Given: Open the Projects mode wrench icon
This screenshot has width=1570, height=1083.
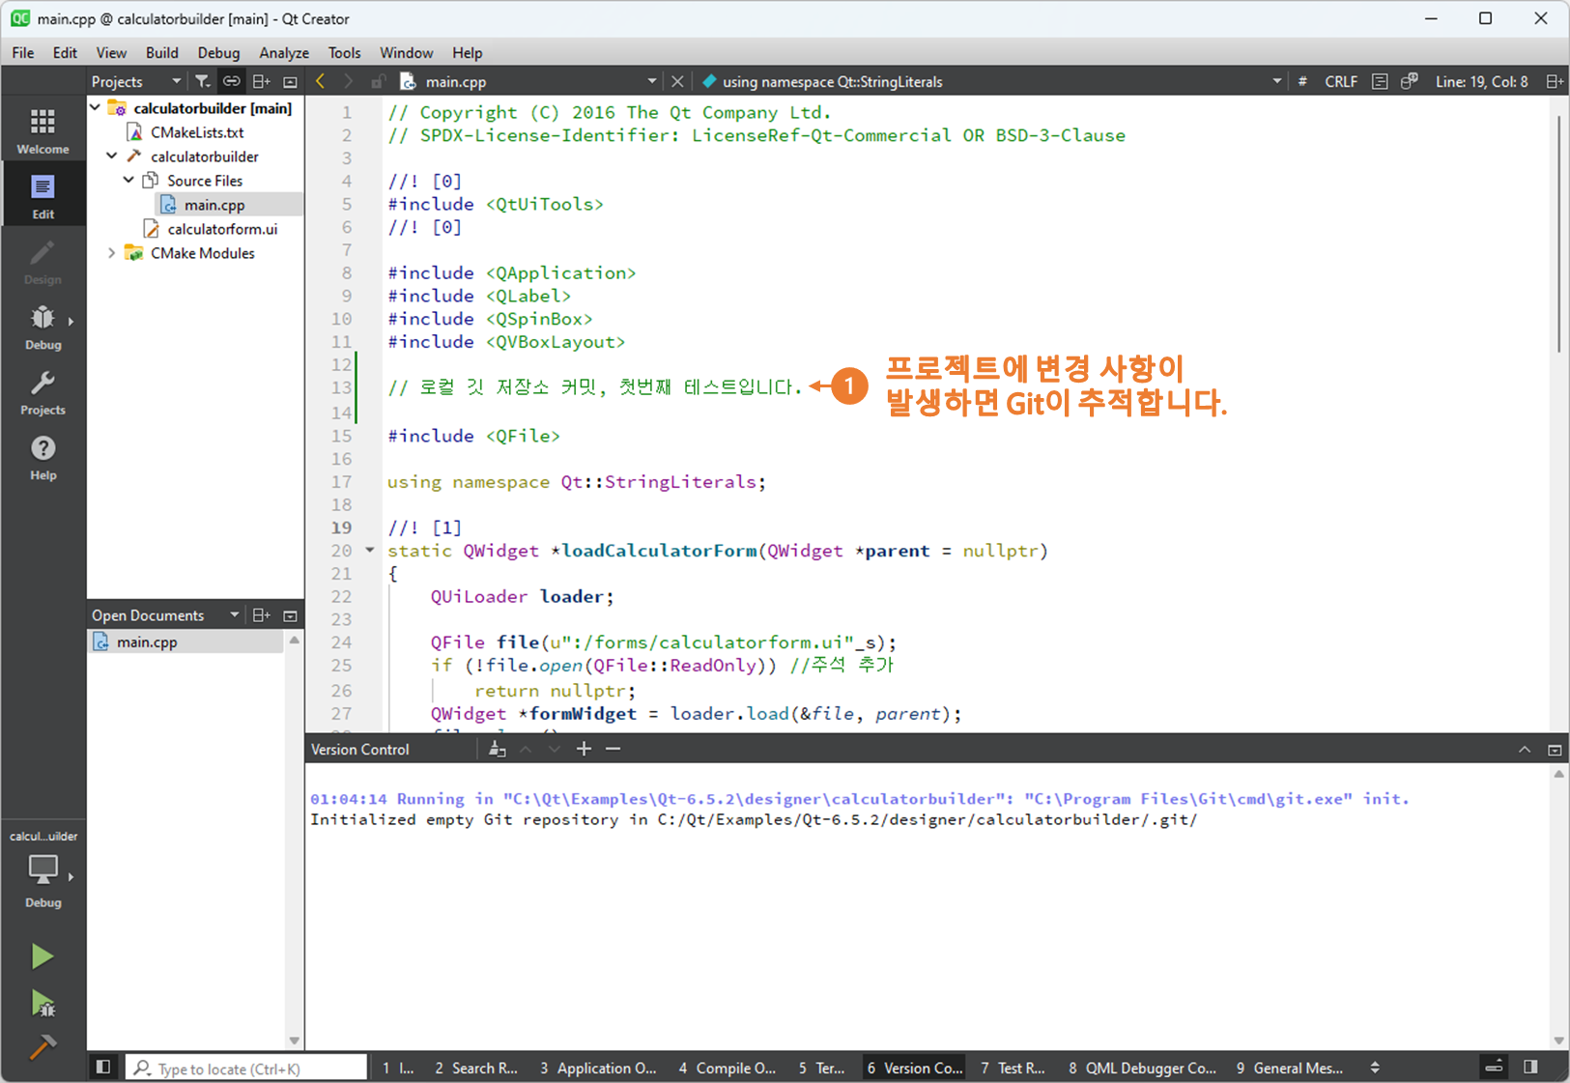Looking at the screenshot, I should tap(43, 391).
